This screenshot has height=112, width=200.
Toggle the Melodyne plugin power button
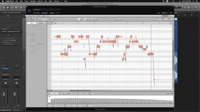click(x=29, y=11)
